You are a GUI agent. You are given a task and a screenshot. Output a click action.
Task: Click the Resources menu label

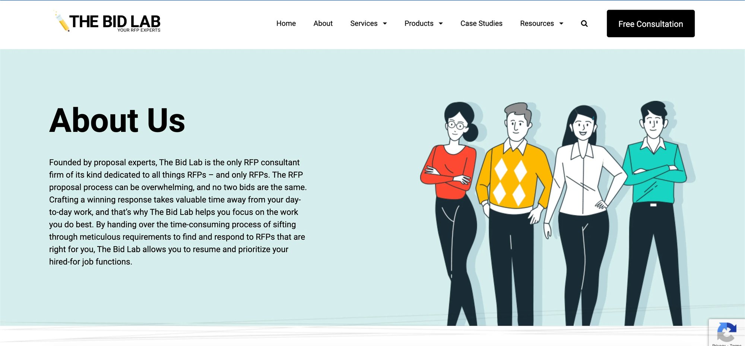(x=536, y=23)
